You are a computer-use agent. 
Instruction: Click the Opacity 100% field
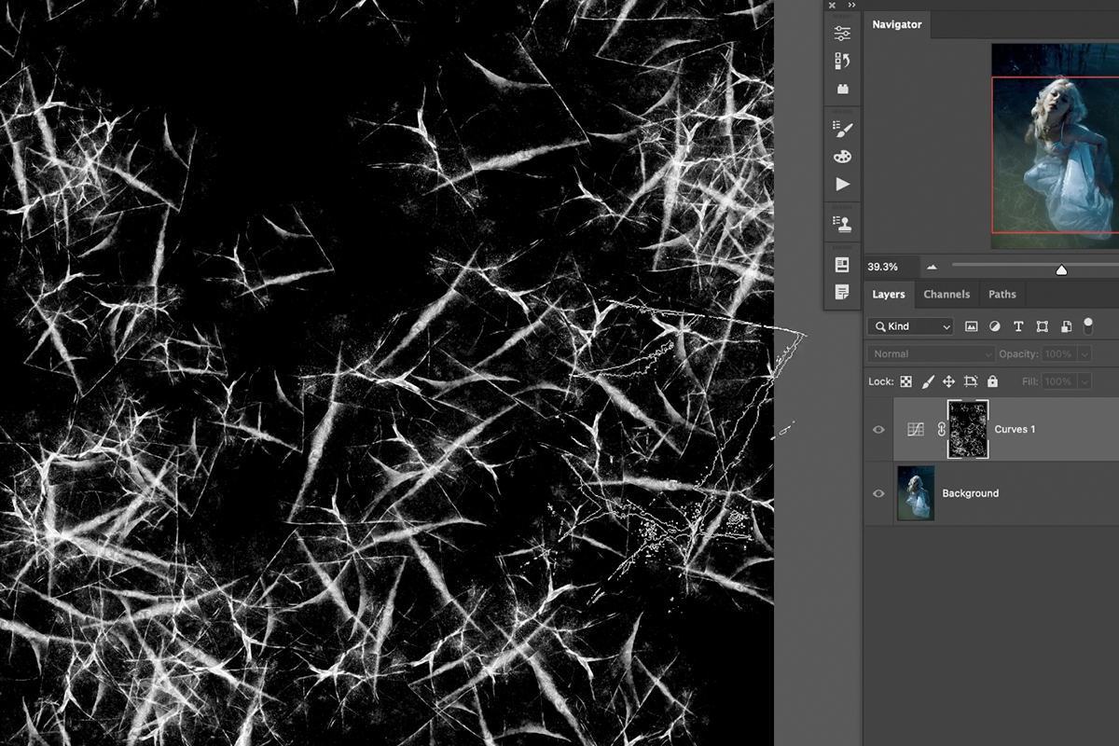click(x=1058, y=354)
